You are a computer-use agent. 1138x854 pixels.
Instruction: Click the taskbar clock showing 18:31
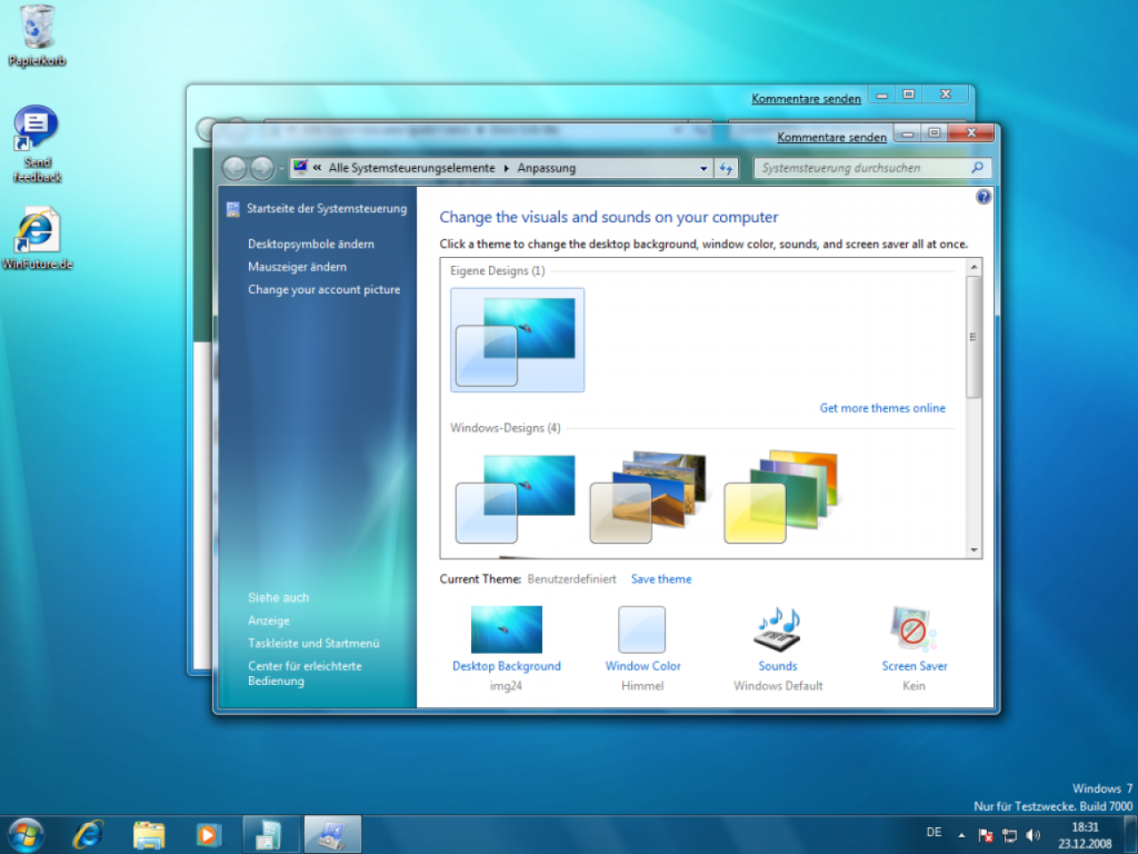click(1085, 835)
